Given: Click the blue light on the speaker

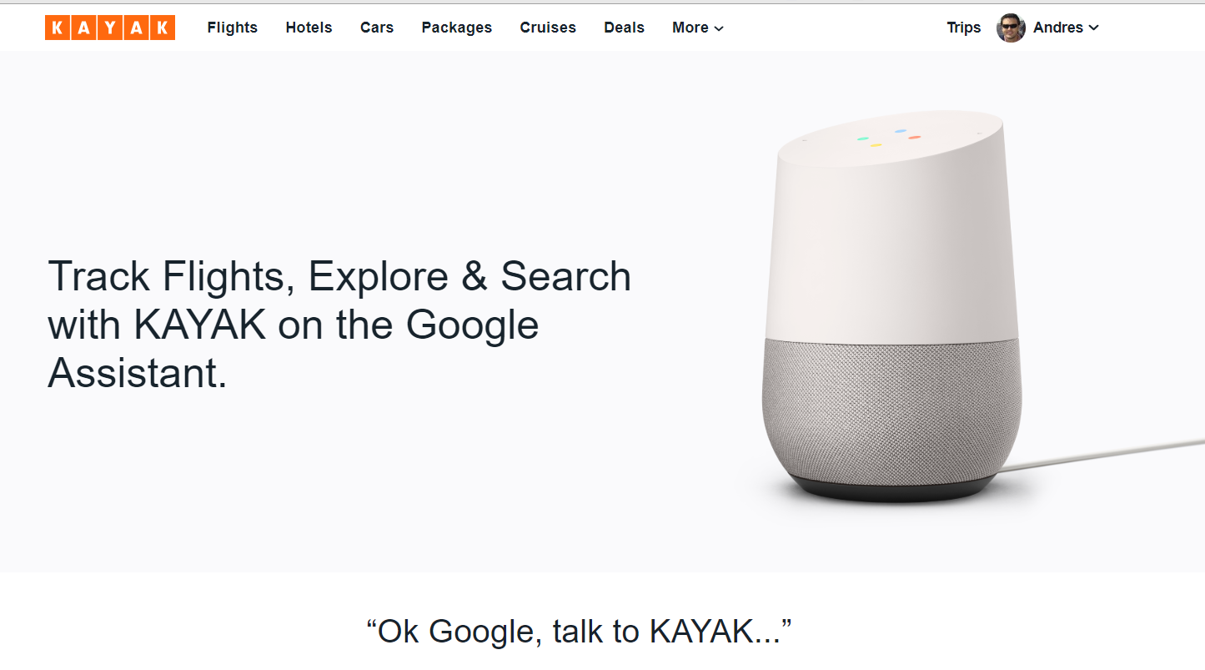Looking at the screenshot, I should point(901,131).
